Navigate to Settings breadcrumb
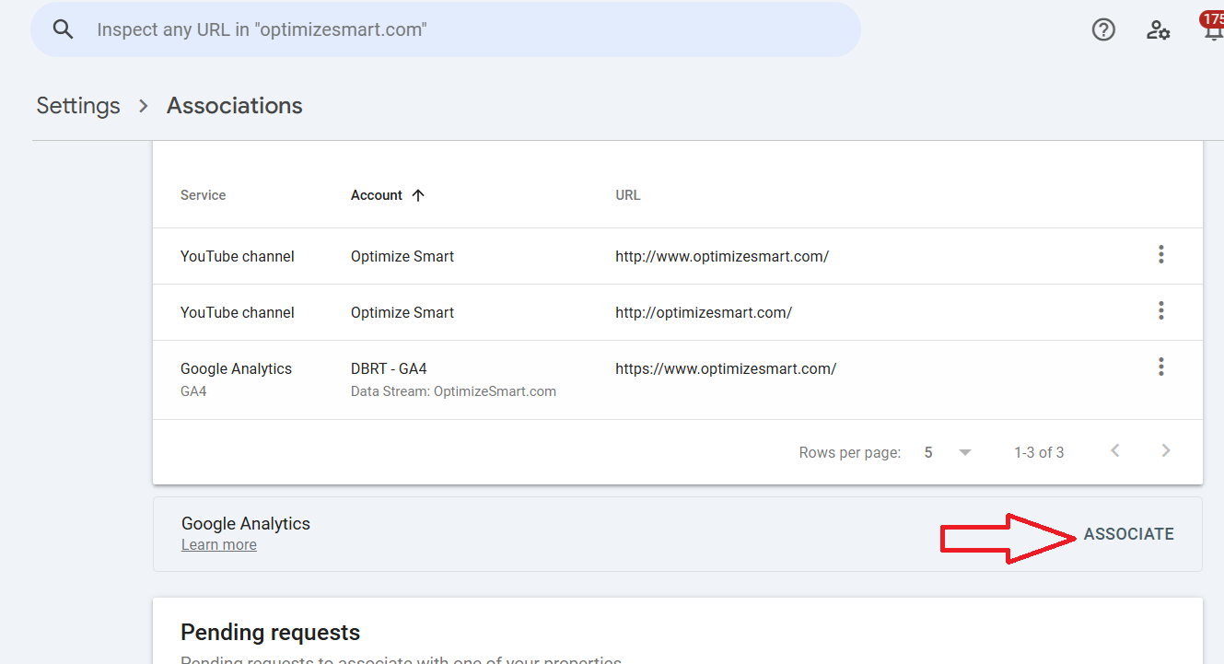1224x664 pixels. [78, 106]
